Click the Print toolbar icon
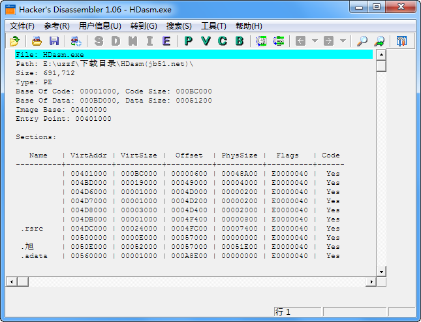The height and width of the screenshot is (322, 421). click(37, 41)
